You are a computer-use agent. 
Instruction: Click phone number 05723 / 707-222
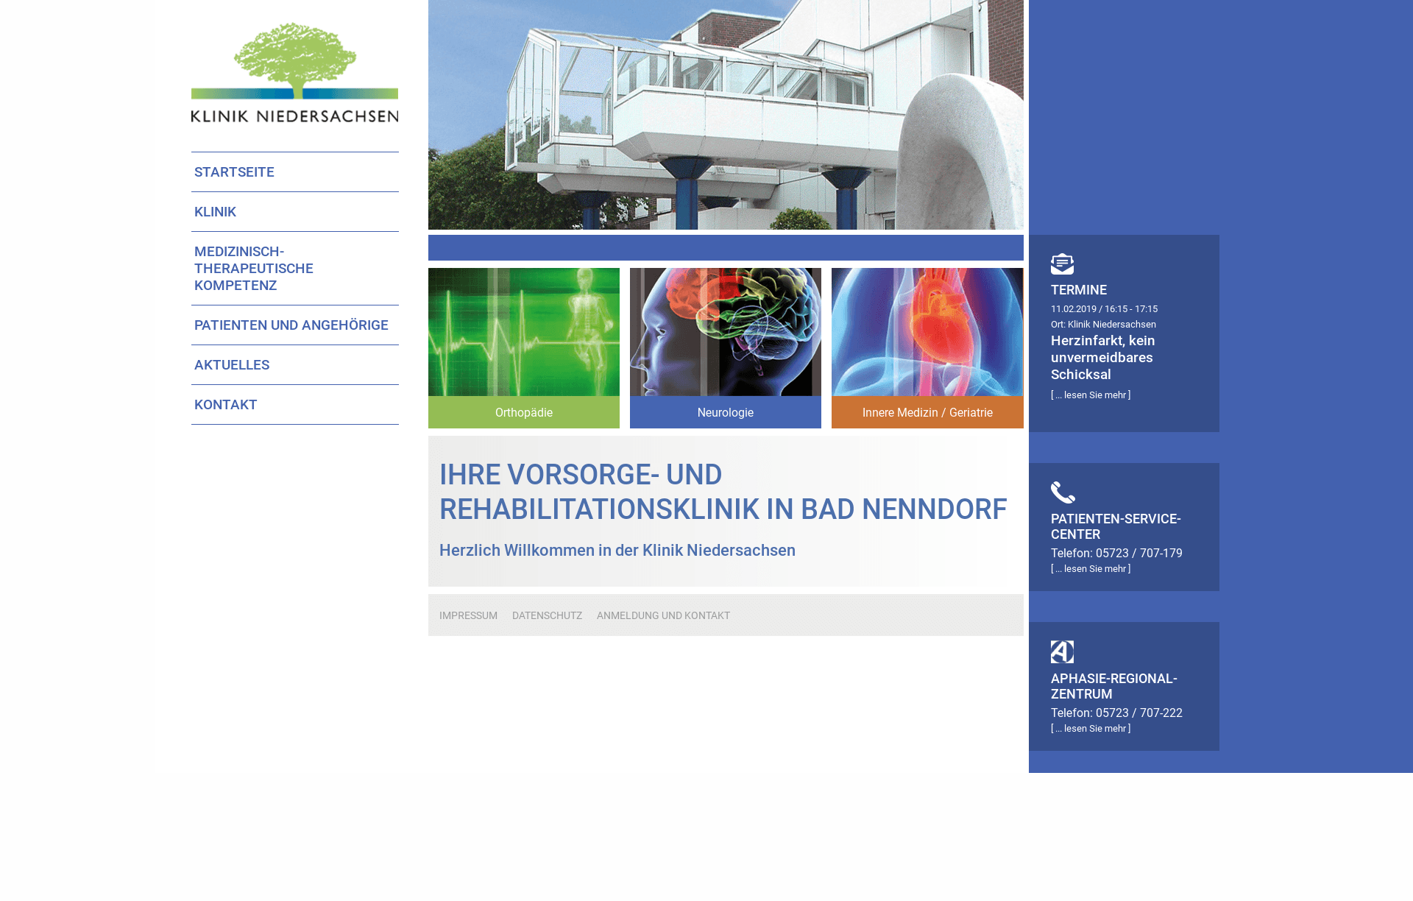1139,713
